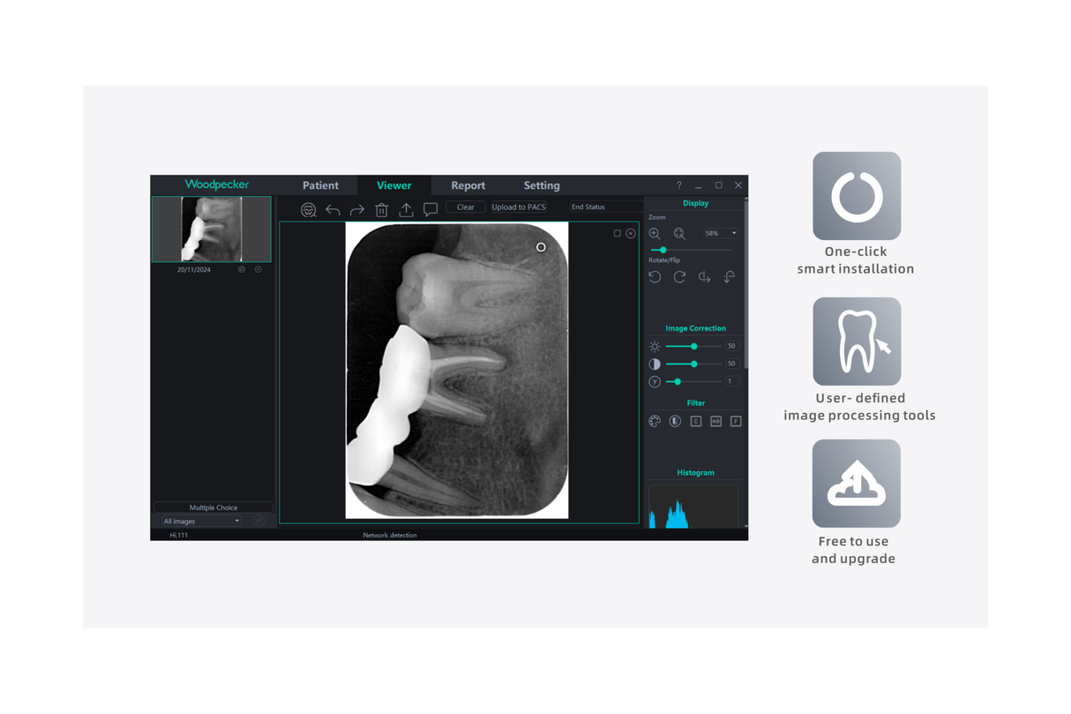Screen dimensions: 1071x714
Task: Apply the C filter
Action: pos(695,421)
